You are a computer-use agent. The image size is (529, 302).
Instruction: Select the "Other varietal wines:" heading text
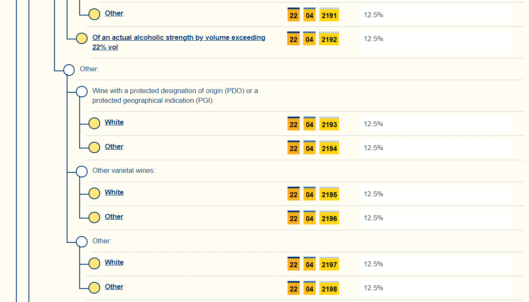point(124,171)
